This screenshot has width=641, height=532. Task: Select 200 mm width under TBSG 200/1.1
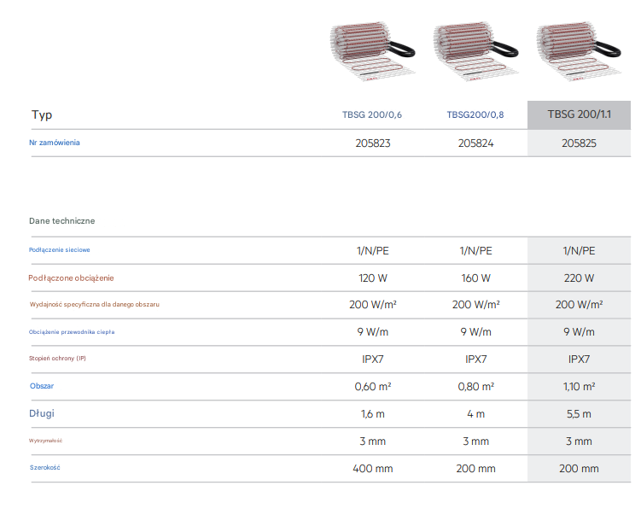(x=579, y=469)
